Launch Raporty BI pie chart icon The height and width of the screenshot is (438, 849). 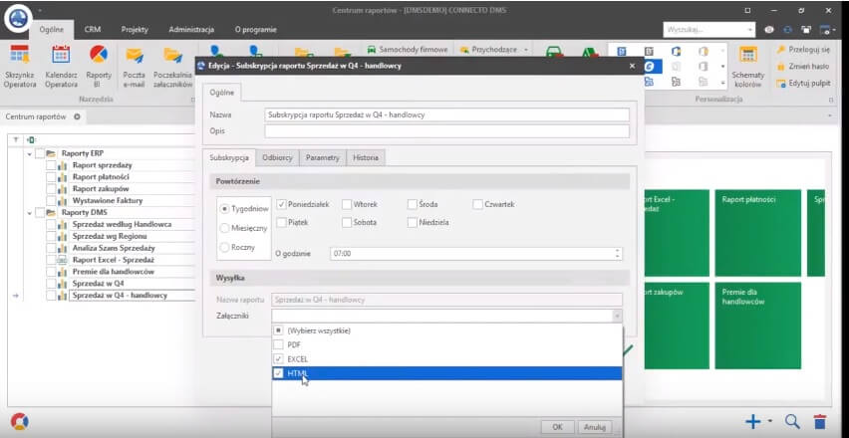[99, 66]
